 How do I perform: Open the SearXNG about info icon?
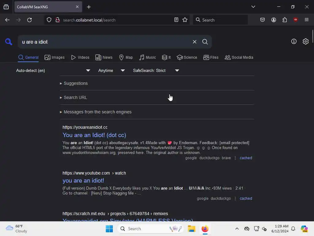[294, 41]
